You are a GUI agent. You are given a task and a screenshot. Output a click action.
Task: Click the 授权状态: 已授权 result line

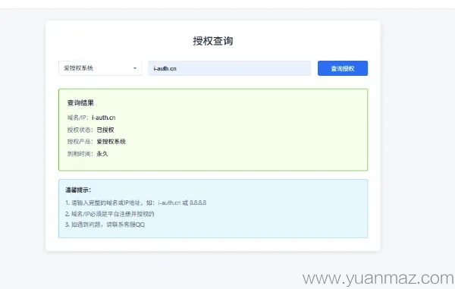(x=90, y=130)
